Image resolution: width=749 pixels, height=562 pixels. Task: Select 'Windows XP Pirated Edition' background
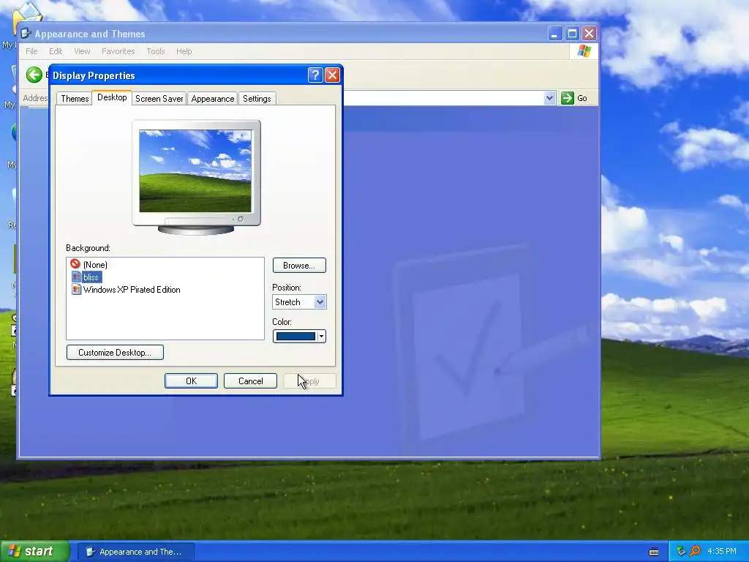tap(132, 290)
